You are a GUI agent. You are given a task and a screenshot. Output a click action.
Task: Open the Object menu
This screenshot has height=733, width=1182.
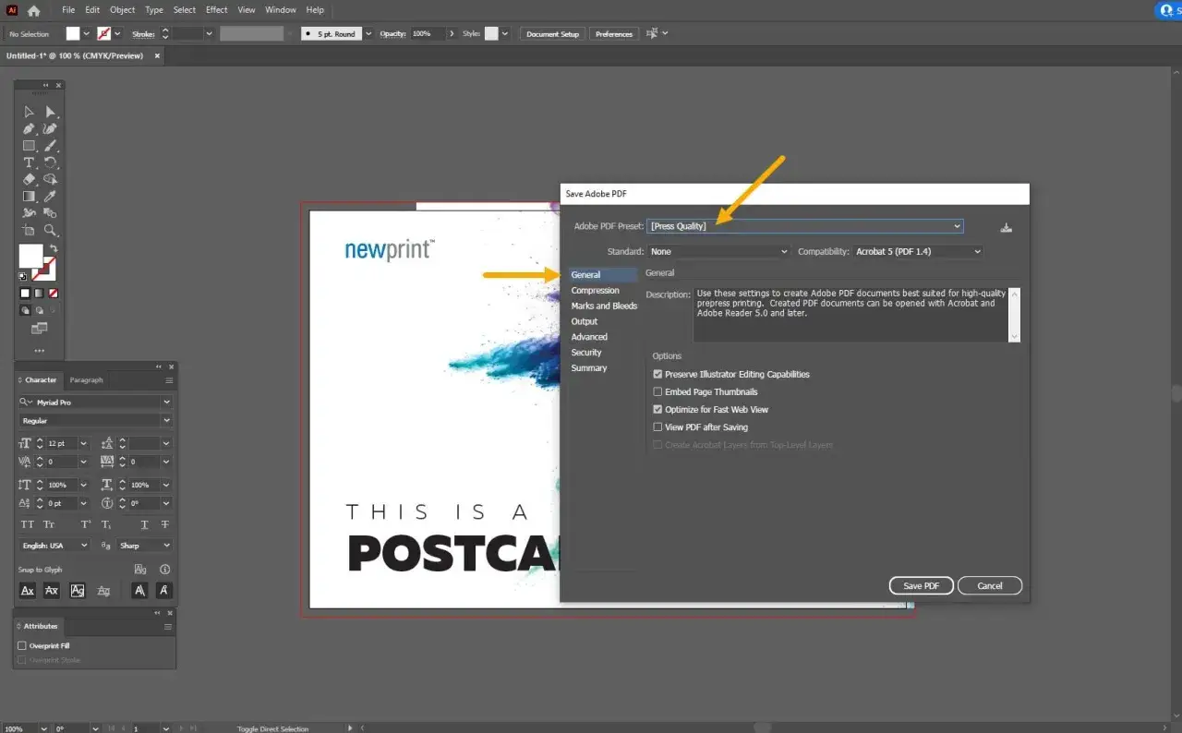[122, 9]
